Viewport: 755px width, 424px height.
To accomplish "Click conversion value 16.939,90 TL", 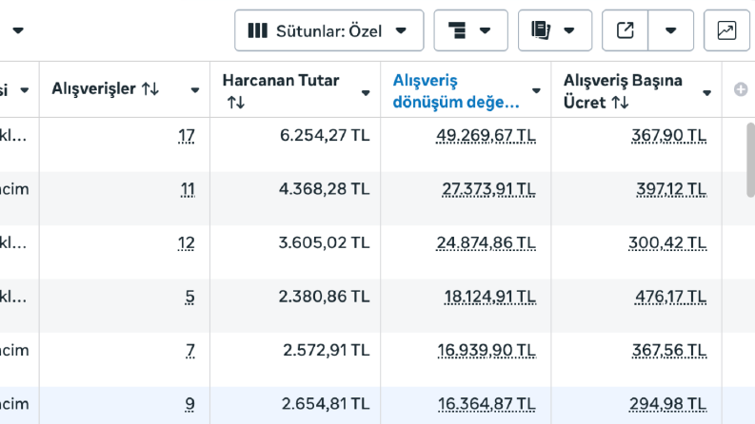I will [x=487, y=351].
